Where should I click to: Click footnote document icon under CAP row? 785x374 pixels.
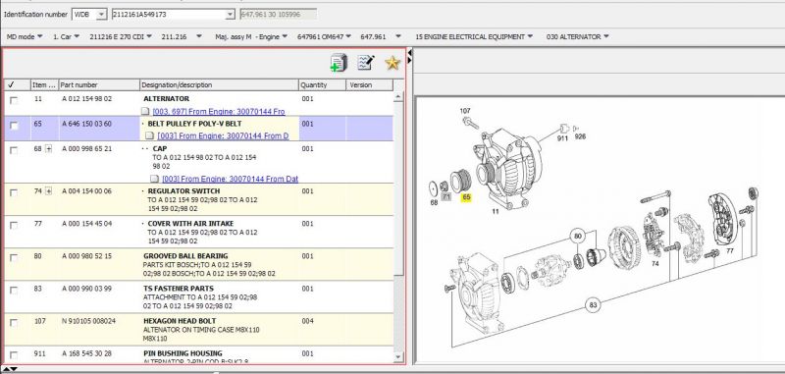click(155, 179)
